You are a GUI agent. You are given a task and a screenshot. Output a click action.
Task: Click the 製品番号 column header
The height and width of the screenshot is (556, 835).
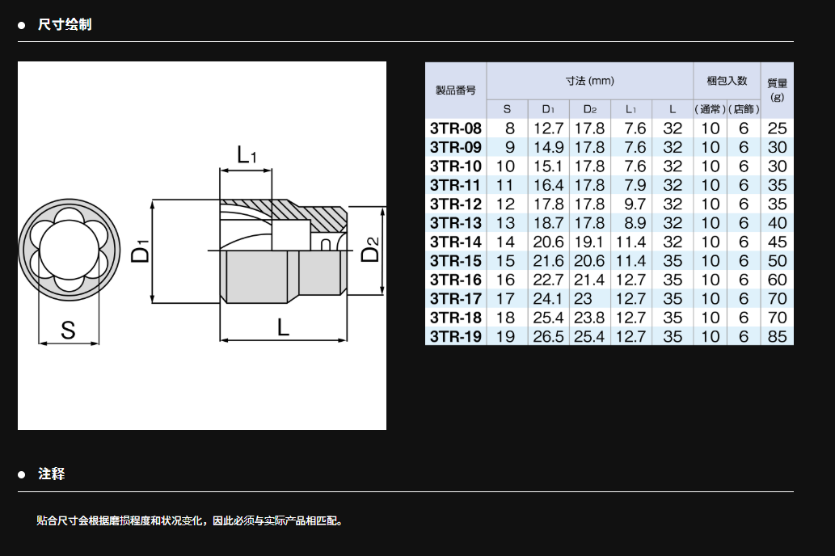pyautogui.click(x=456, y=91)
